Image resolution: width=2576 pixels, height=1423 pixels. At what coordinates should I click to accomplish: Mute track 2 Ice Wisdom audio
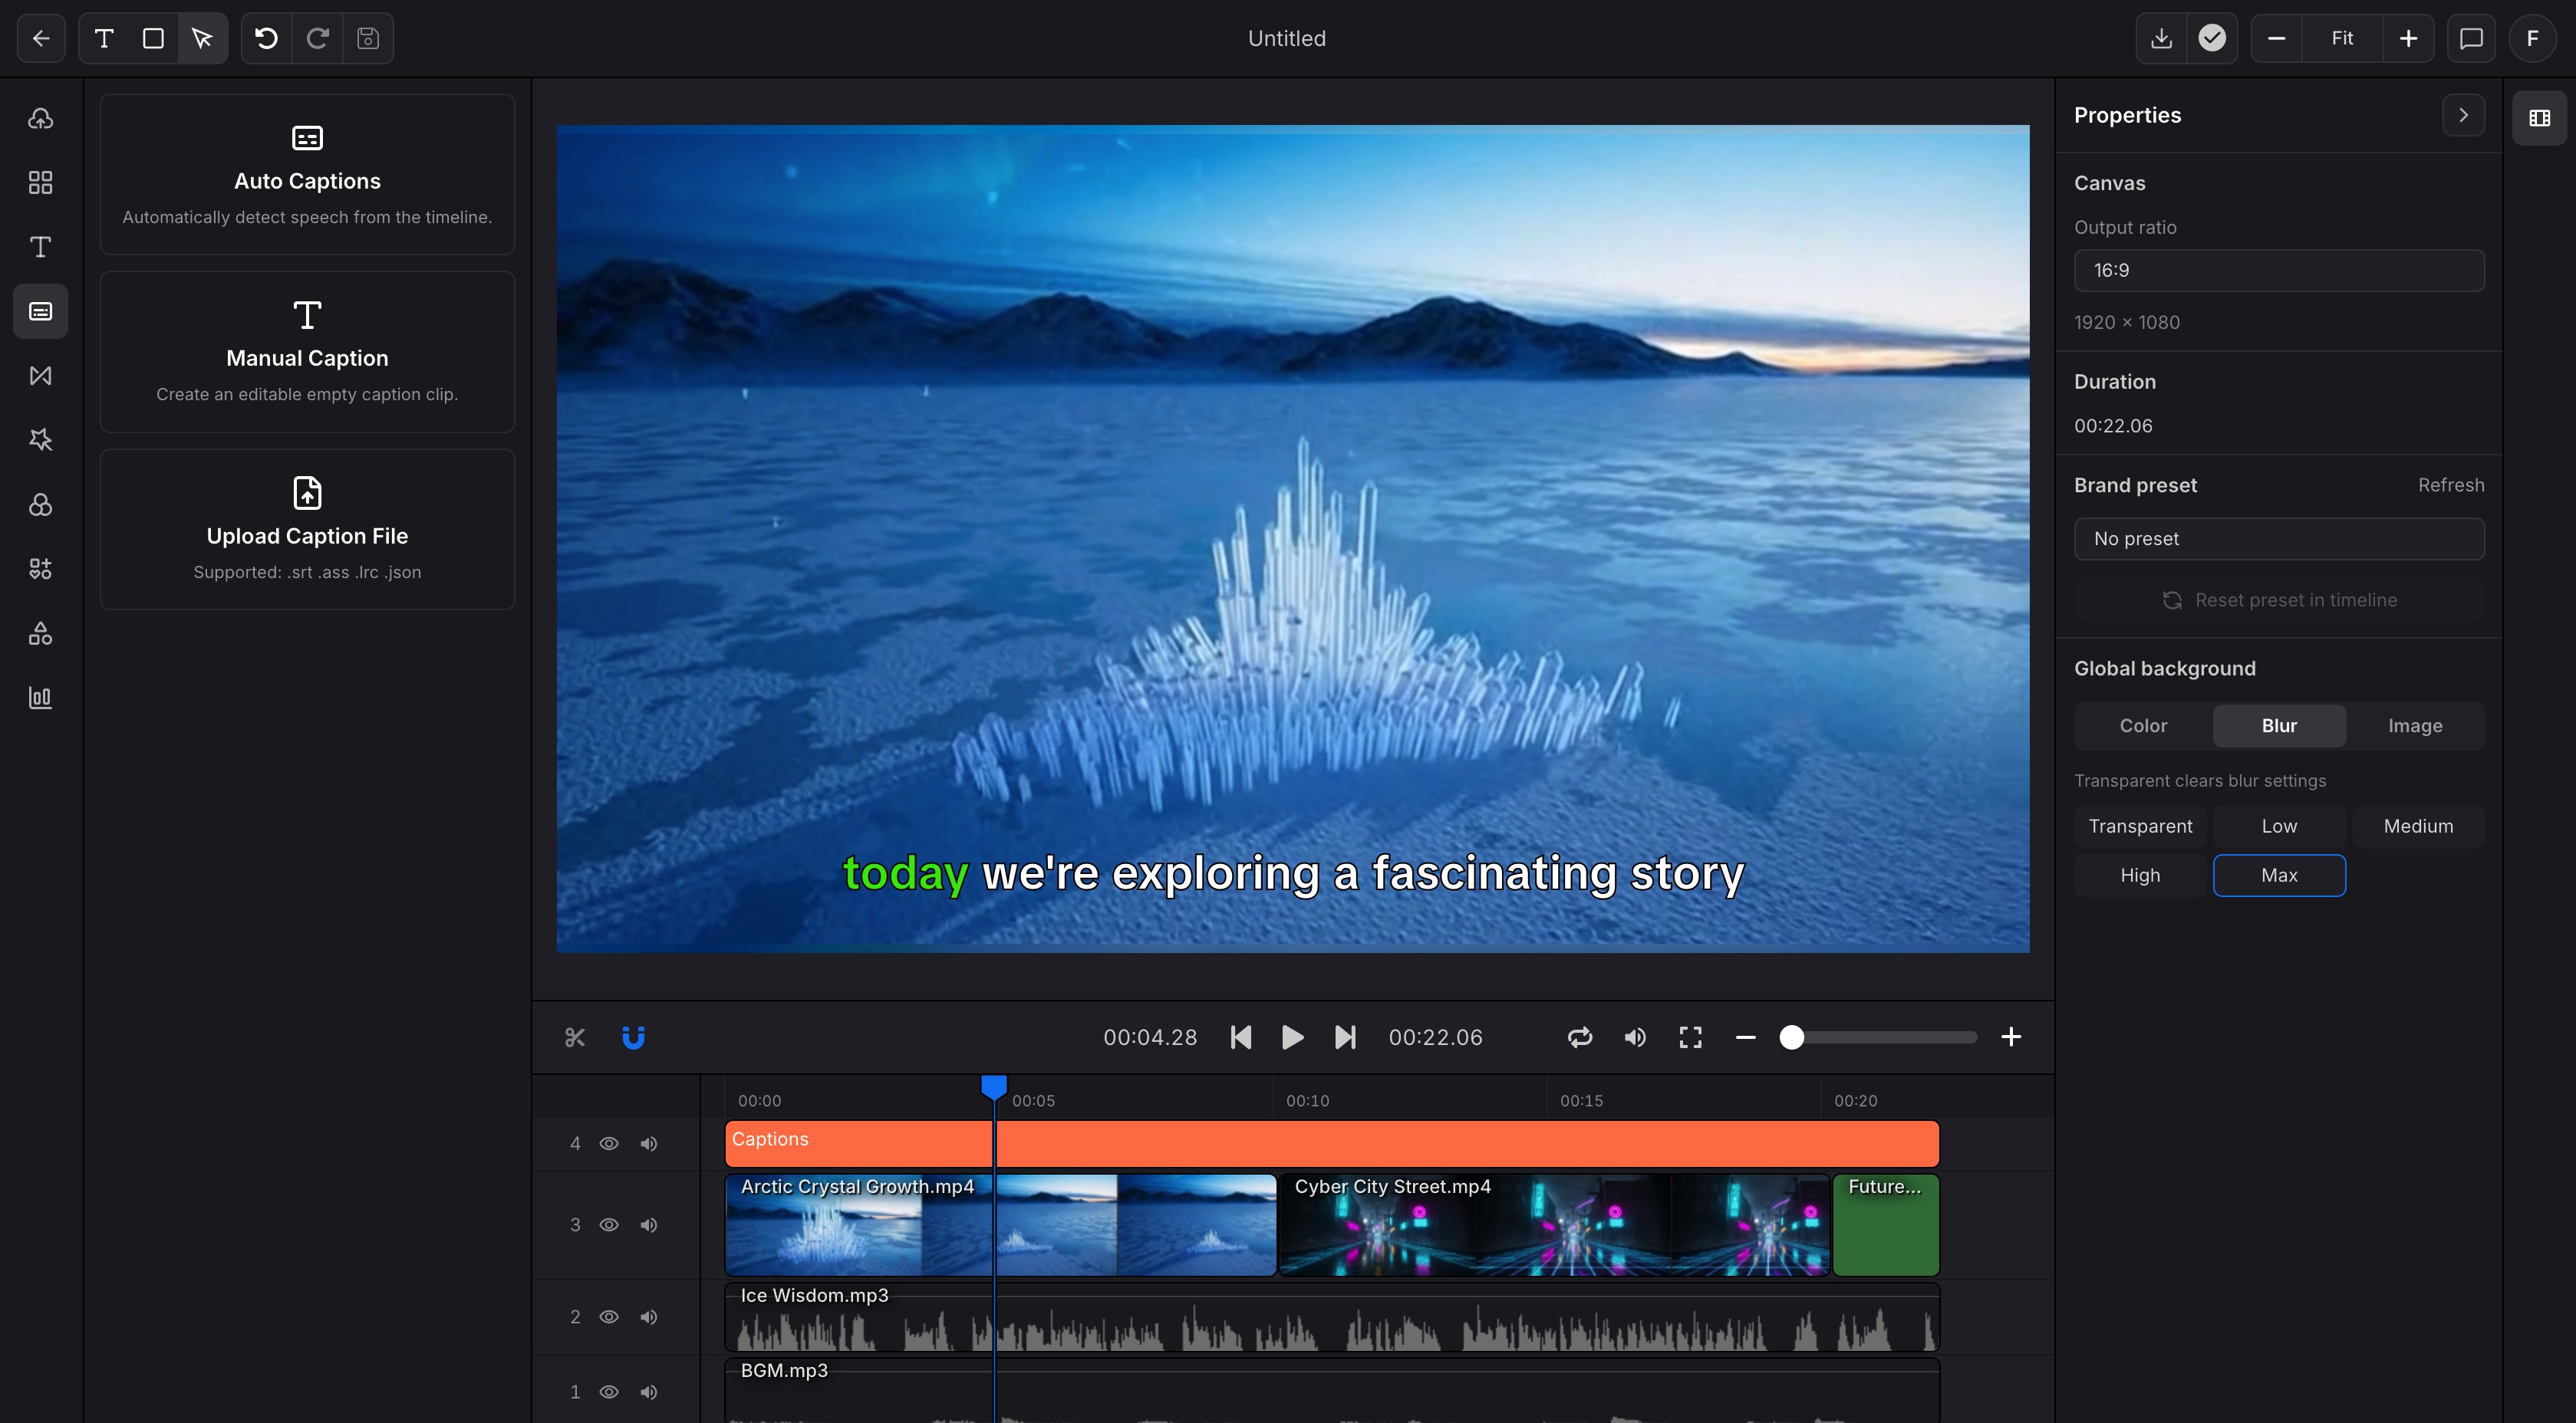pyautogui.click(x=649, y=1317)
